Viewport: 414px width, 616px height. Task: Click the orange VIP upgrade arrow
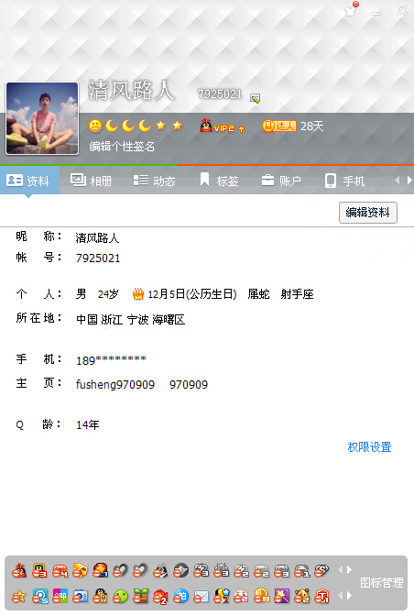[241, 128]
